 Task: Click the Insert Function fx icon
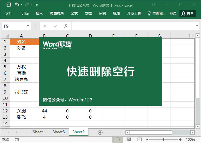click(65, 26)
